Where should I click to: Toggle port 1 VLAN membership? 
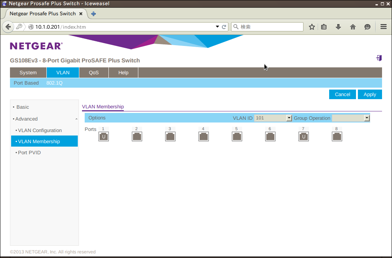click(103, 137)
